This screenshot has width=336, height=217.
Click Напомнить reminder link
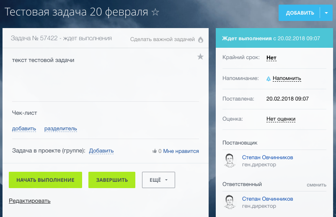tap(287, 78)
